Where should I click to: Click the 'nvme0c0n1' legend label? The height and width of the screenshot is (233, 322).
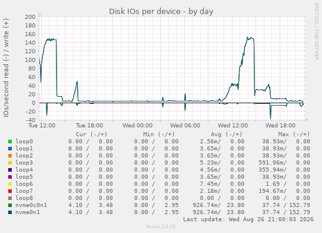click(31, 205)
